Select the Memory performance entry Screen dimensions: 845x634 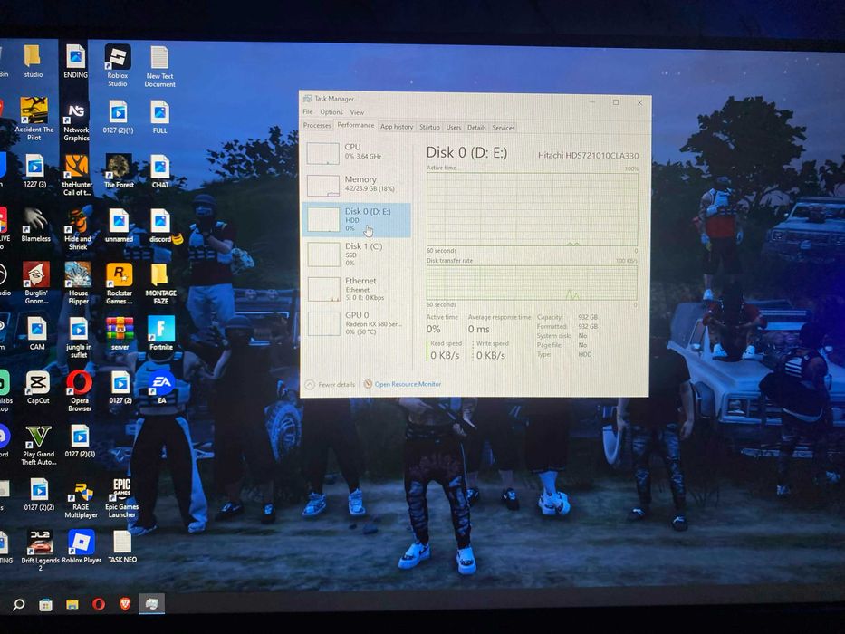click(357, 185)
